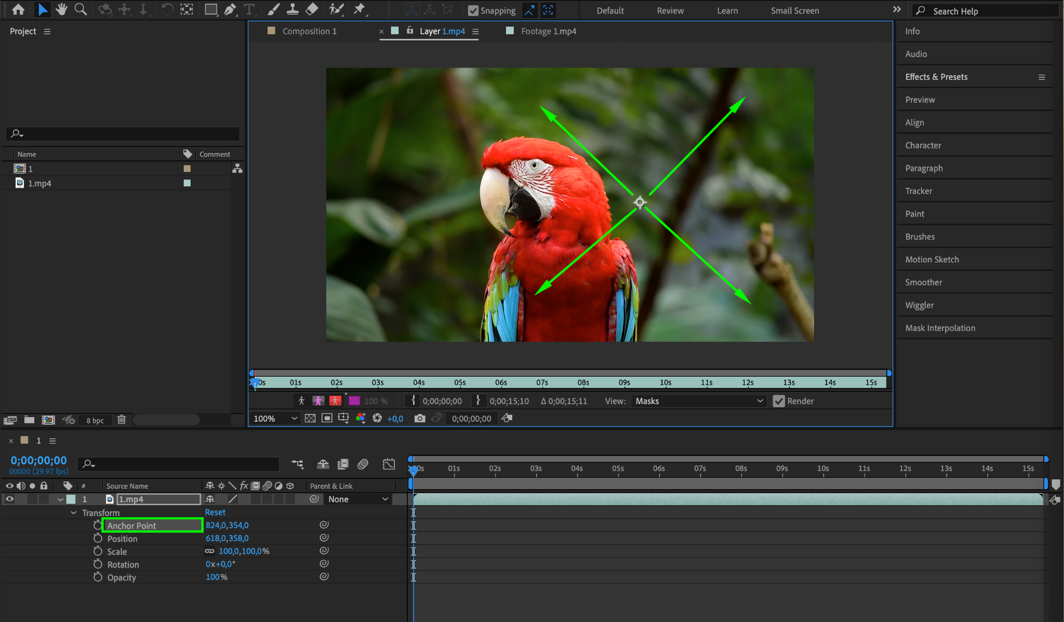The height and width of the screenshot is (622, 1064).
Task: Hide layer 1.mp4 with eye toggle
Action: coord(9,499)
